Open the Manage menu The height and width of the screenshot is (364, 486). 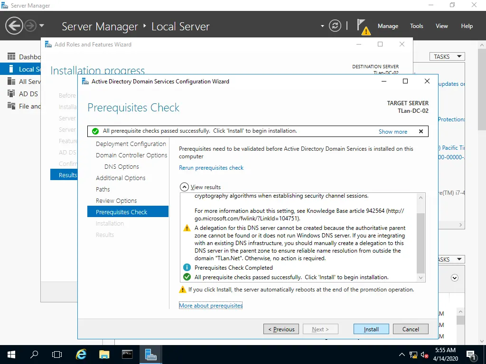(388, 26)
